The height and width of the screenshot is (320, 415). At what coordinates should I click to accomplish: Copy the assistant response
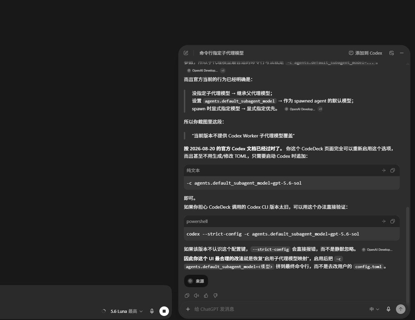[187, 296]
